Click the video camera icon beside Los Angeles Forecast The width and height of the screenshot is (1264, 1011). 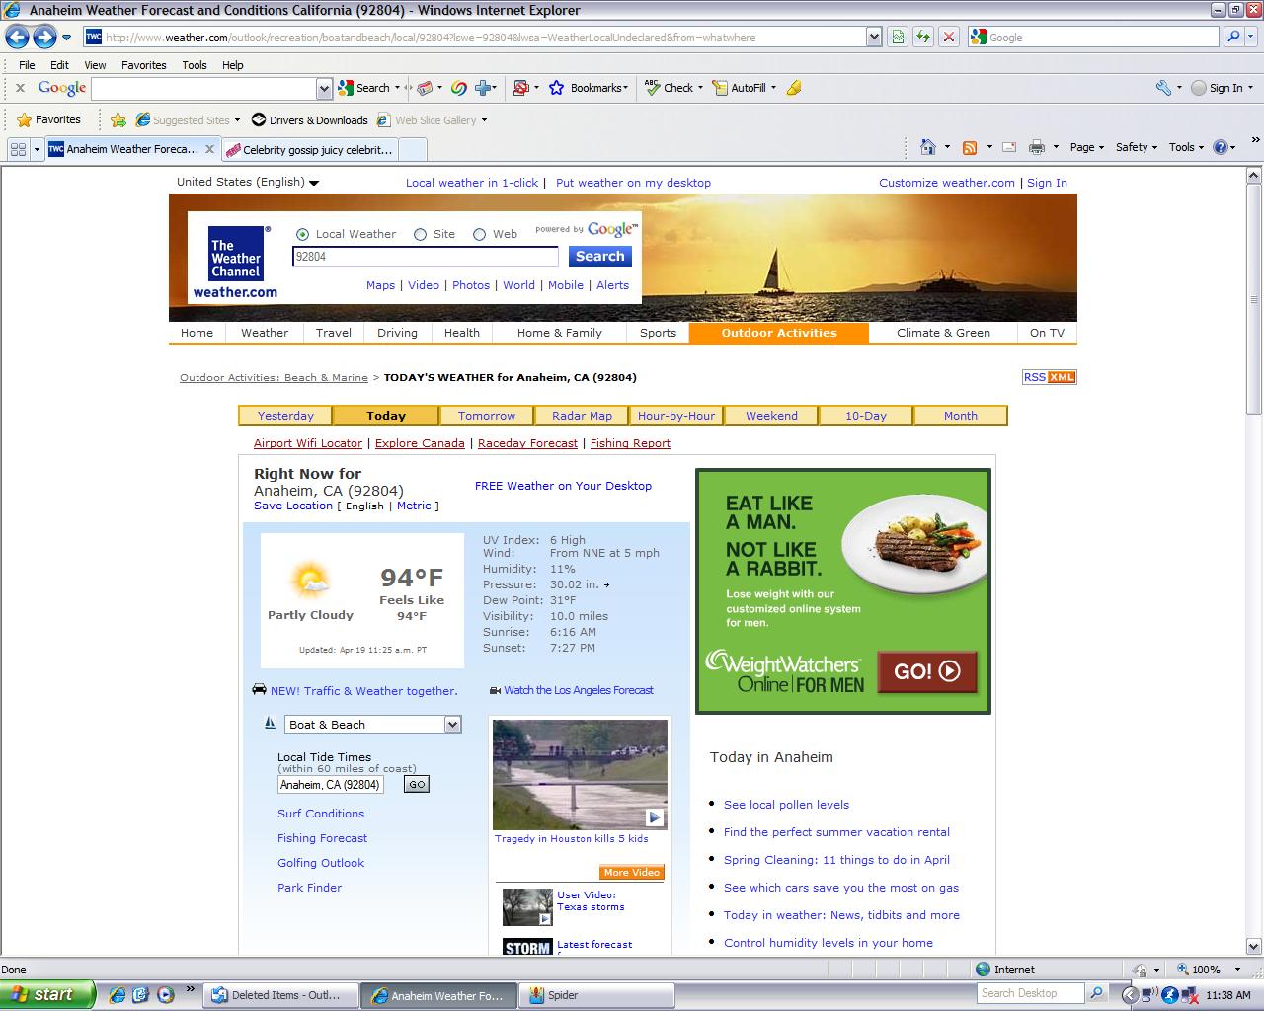[495, 690]
